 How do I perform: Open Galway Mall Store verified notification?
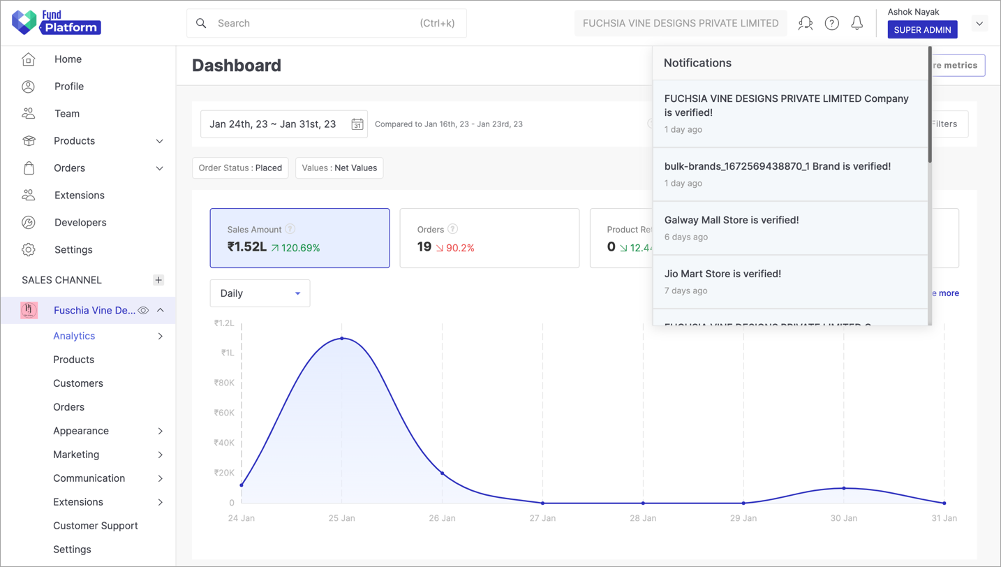(790, 228)
